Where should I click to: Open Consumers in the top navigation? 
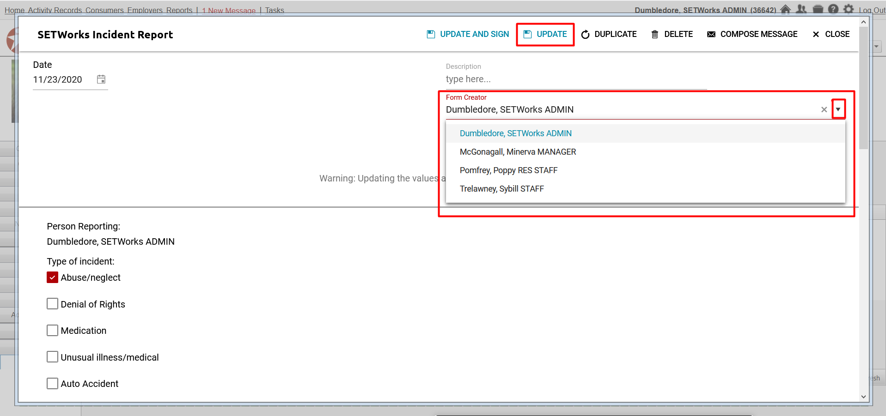point(104,10)
